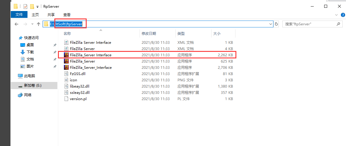Select version.pl file icon
The height and width of the screenshot is (146, 346).
(66, 99)
